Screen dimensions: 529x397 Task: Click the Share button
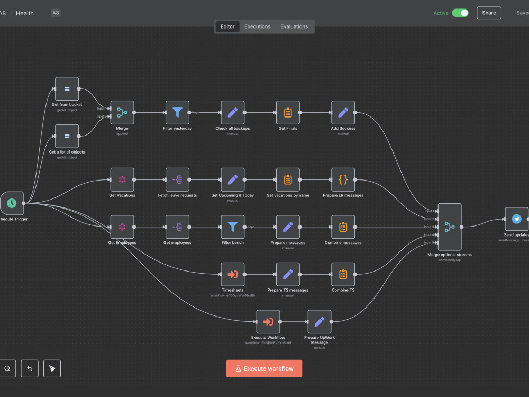point(489,13)
